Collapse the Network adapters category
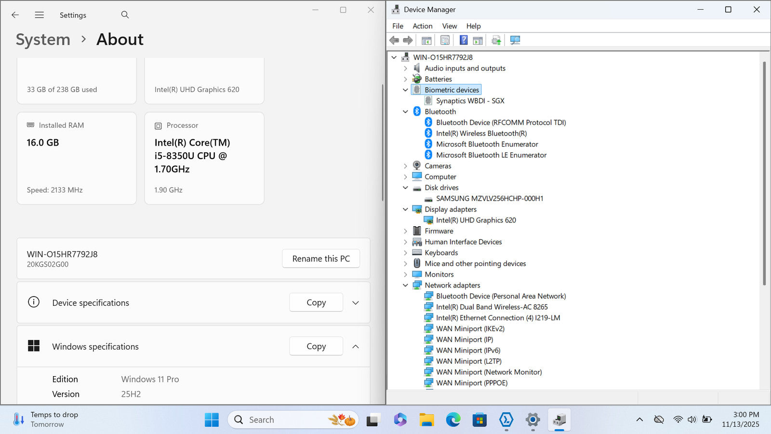The image size is (771, 434). pyautogui.click(x=405, y=285)
